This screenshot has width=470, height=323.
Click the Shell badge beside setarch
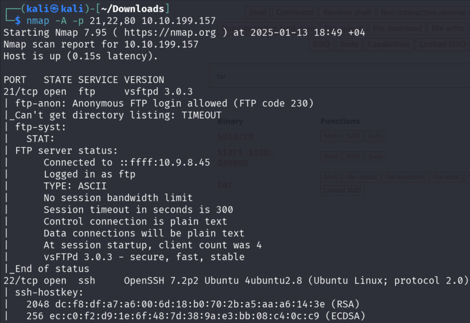tap(330, 136)
